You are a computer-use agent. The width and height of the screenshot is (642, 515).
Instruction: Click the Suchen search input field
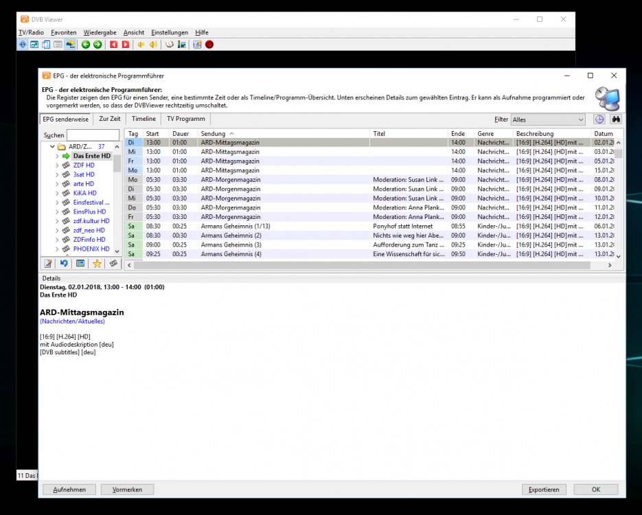93,135
